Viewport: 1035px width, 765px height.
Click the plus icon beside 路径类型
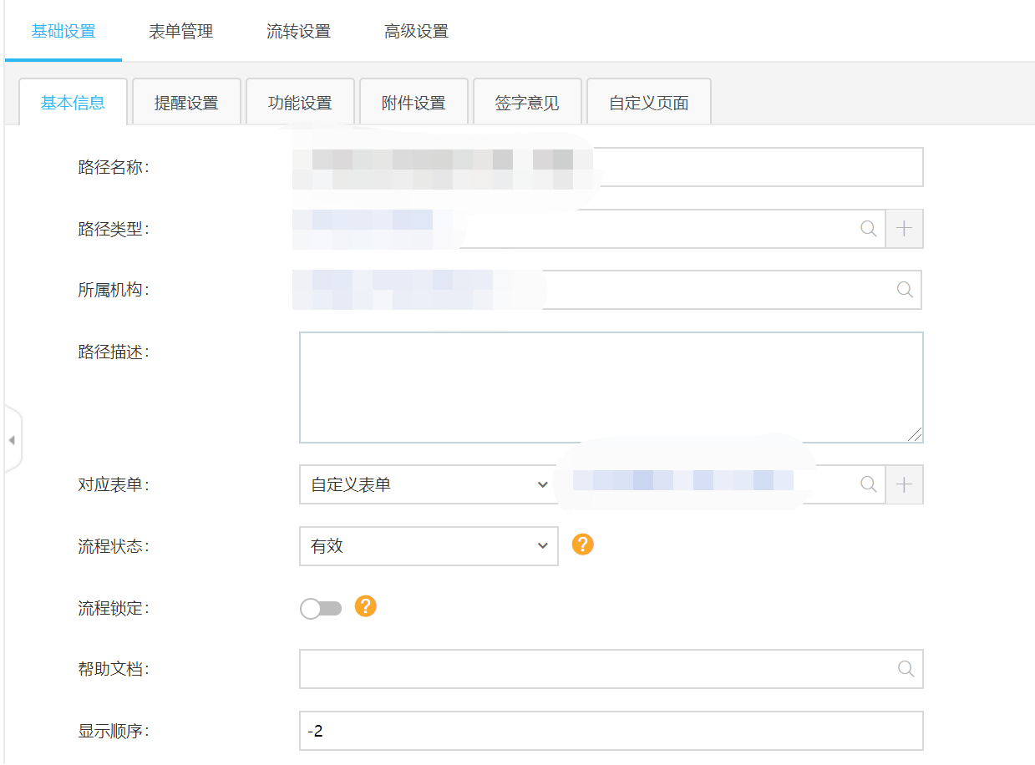pos(904,229)
